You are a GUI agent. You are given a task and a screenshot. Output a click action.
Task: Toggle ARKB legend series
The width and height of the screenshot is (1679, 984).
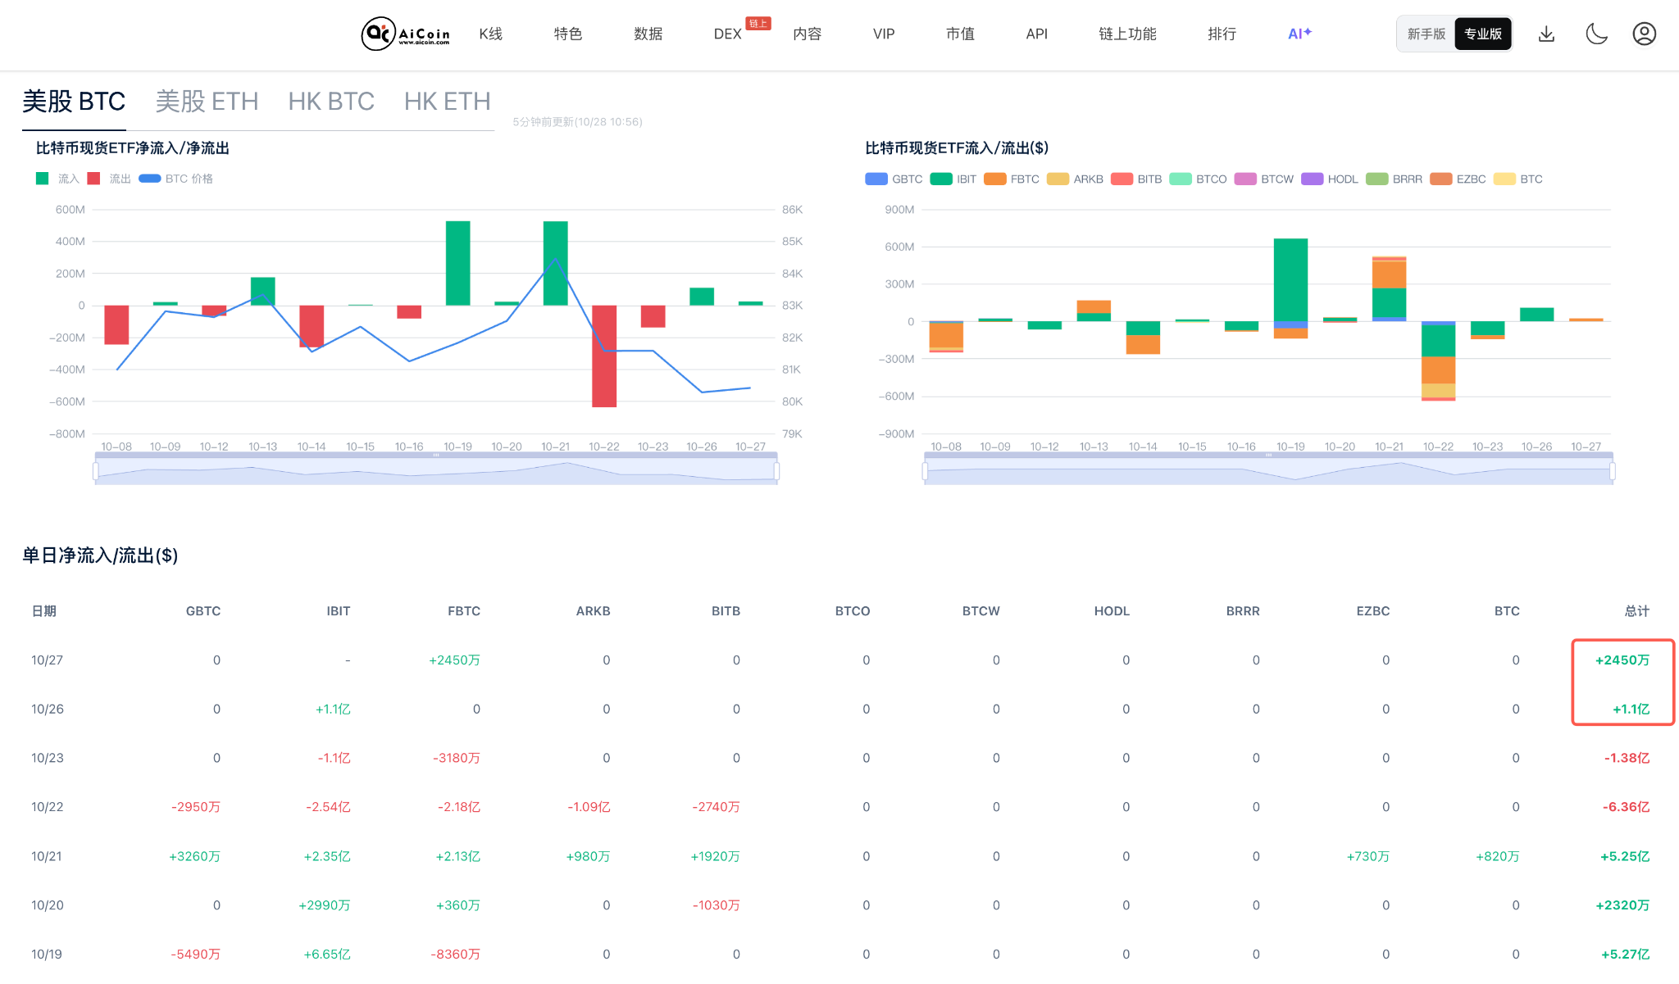point(1075,179)
